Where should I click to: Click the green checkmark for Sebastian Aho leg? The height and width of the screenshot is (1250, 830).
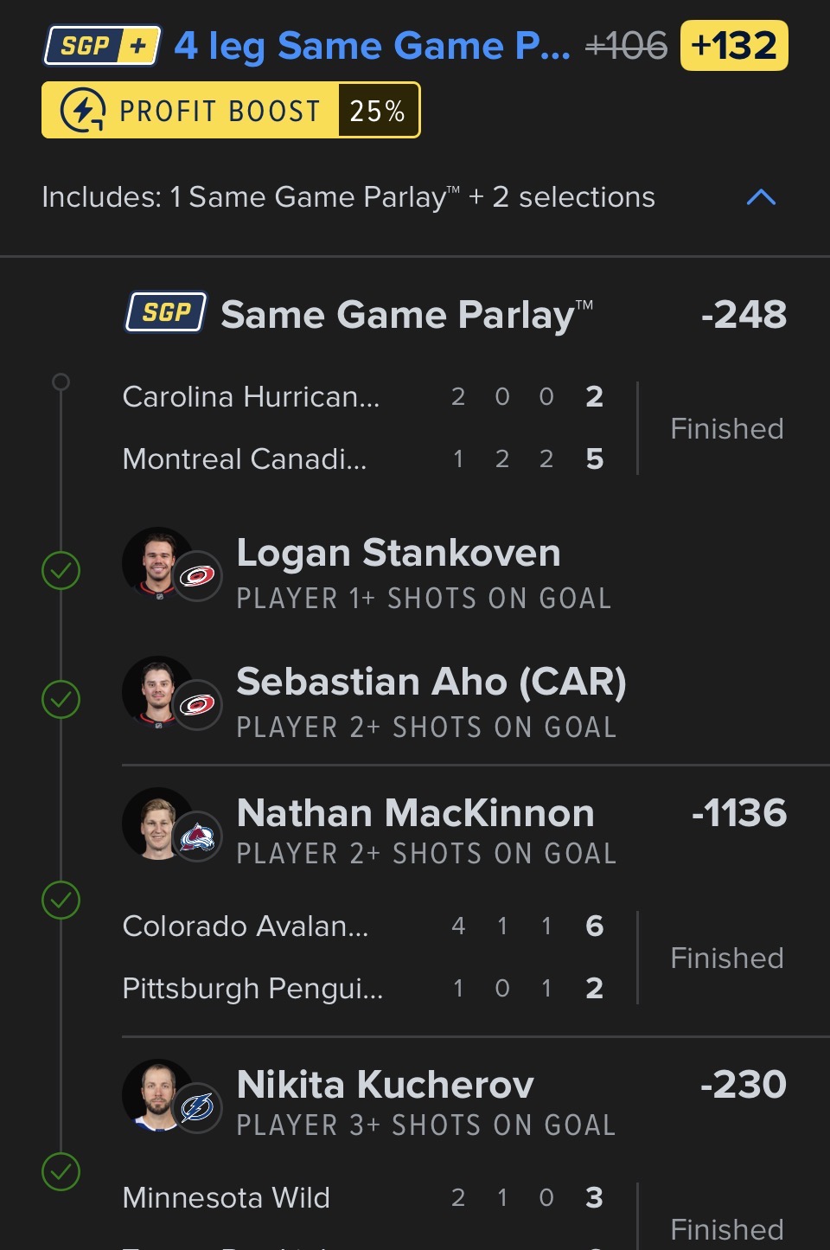[x=61, y=700]
